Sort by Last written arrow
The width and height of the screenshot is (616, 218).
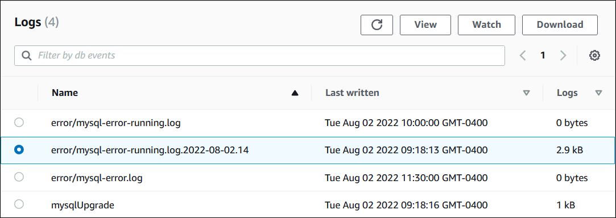pos(527,93)
